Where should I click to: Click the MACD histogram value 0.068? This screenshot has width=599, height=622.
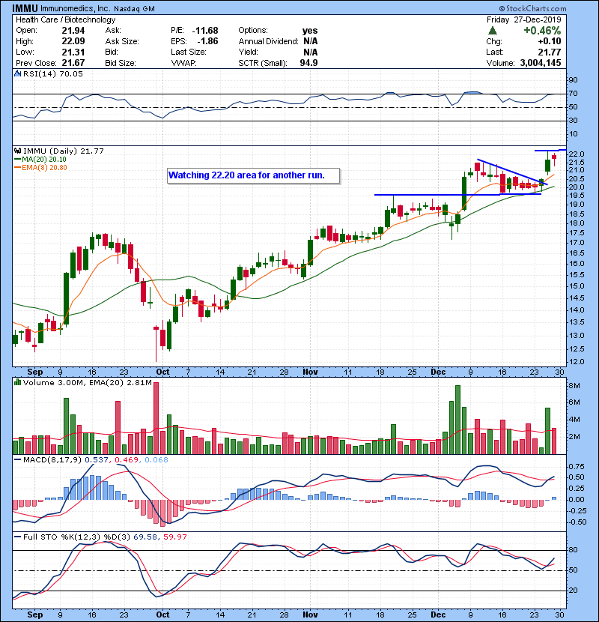pyautogui.click(x=156, y=460)
